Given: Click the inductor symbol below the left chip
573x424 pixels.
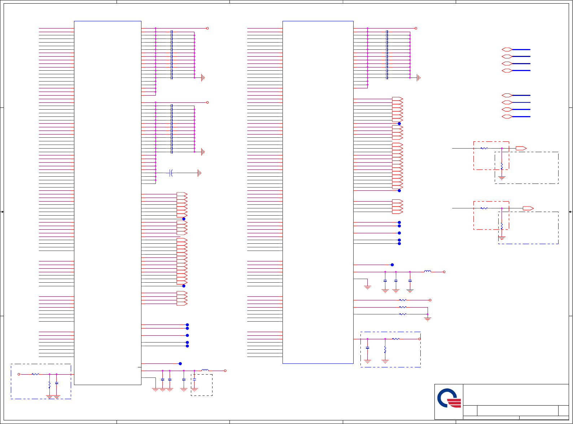Looking at the screenshot, I should [205, 370].
